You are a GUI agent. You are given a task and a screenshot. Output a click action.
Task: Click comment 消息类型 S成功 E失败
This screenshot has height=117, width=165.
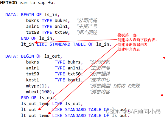pyautogui.click(x=115, y=86)
